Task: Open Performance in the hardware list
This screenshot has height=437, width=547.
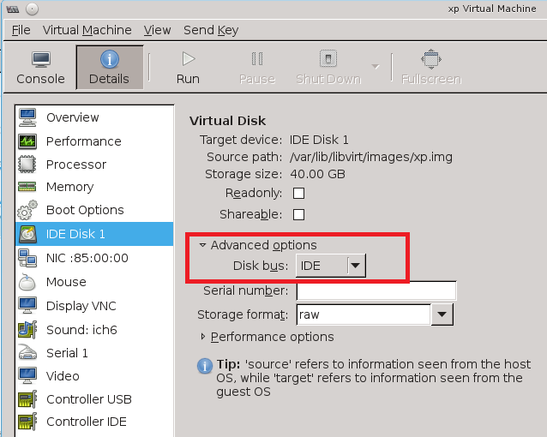Action: point(83,141)
